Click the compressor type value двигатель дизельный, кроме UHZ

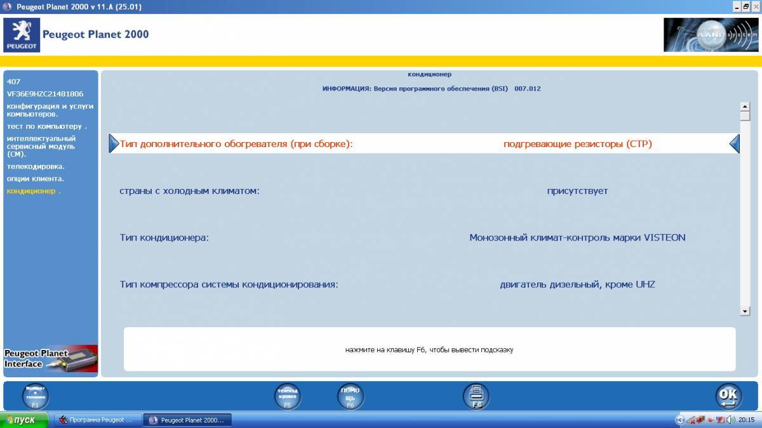(578, 284)
